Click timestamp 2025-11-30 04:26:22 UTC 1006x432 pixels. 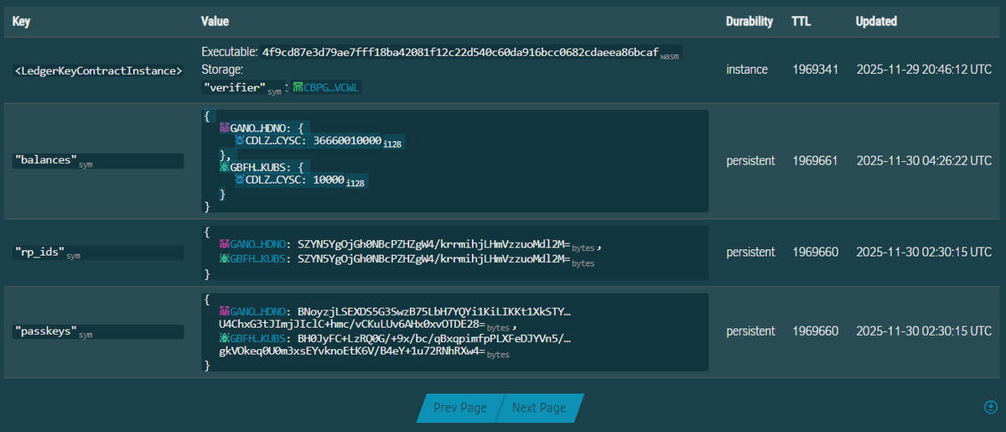pyautogui.click(x=924, y=160)
